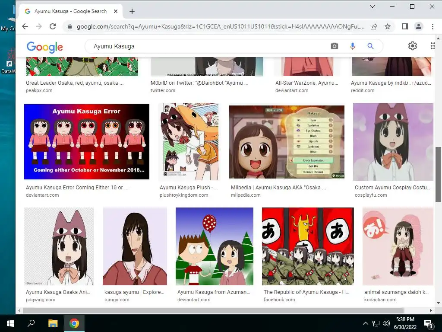Open tumgir kasuga ayumu image
The height and width of the screenshot is (332, 442).
135,246
